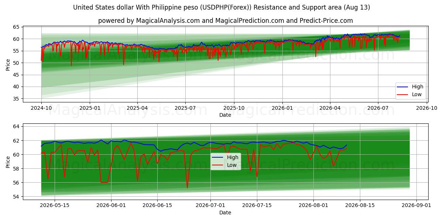
Task: Click the 2025-10 date tick label
Action: click(x=234, y=108)
